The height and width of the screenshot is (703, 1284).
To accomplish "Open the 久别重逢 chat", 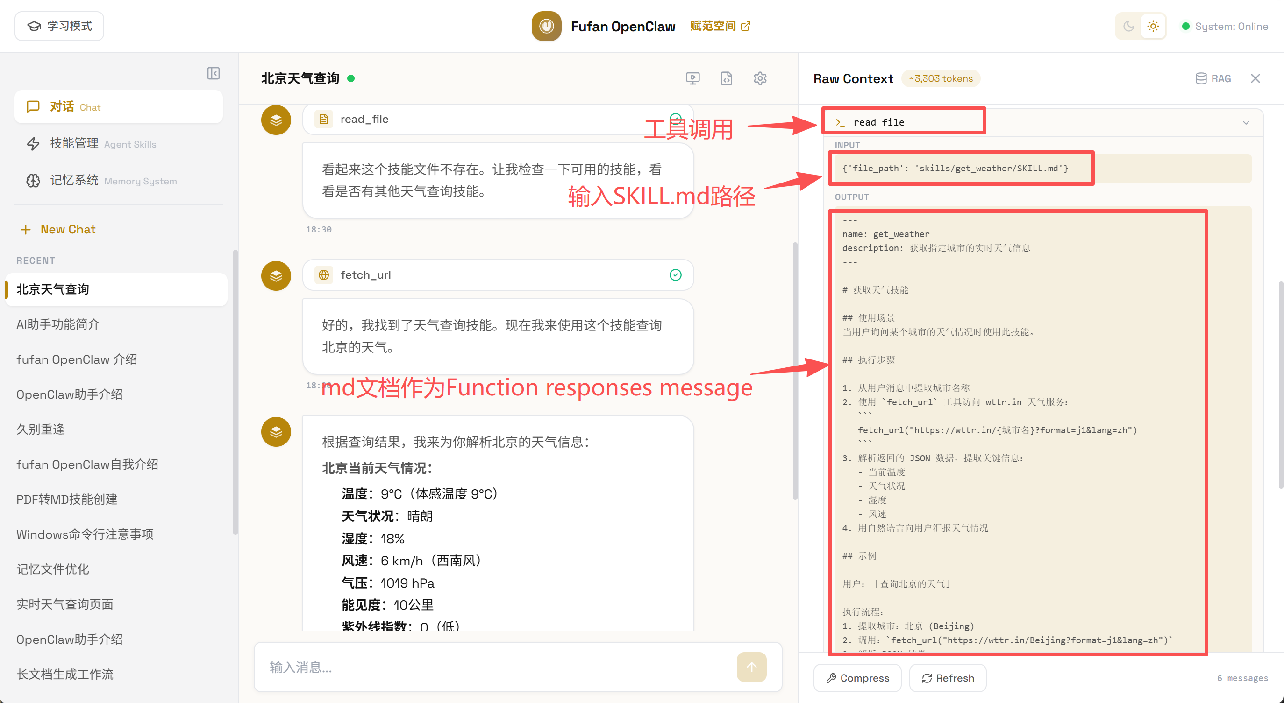I will [x=116, y=429].
